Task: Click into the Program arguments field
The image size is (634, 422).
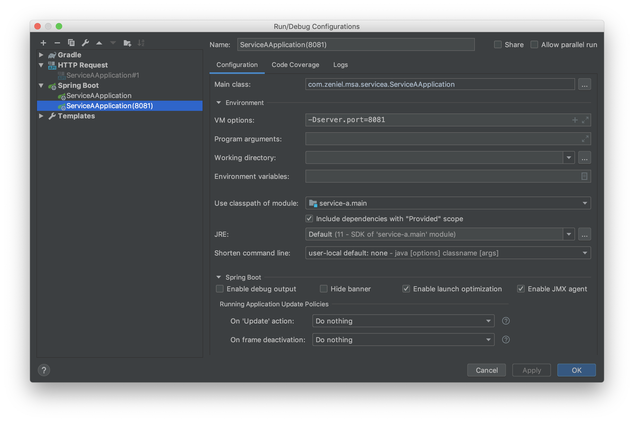Action: pyautogui.click(x=442, y=139)
